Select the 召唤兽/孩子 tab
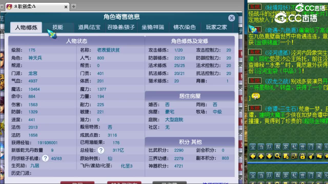 (x=121, y=27)
